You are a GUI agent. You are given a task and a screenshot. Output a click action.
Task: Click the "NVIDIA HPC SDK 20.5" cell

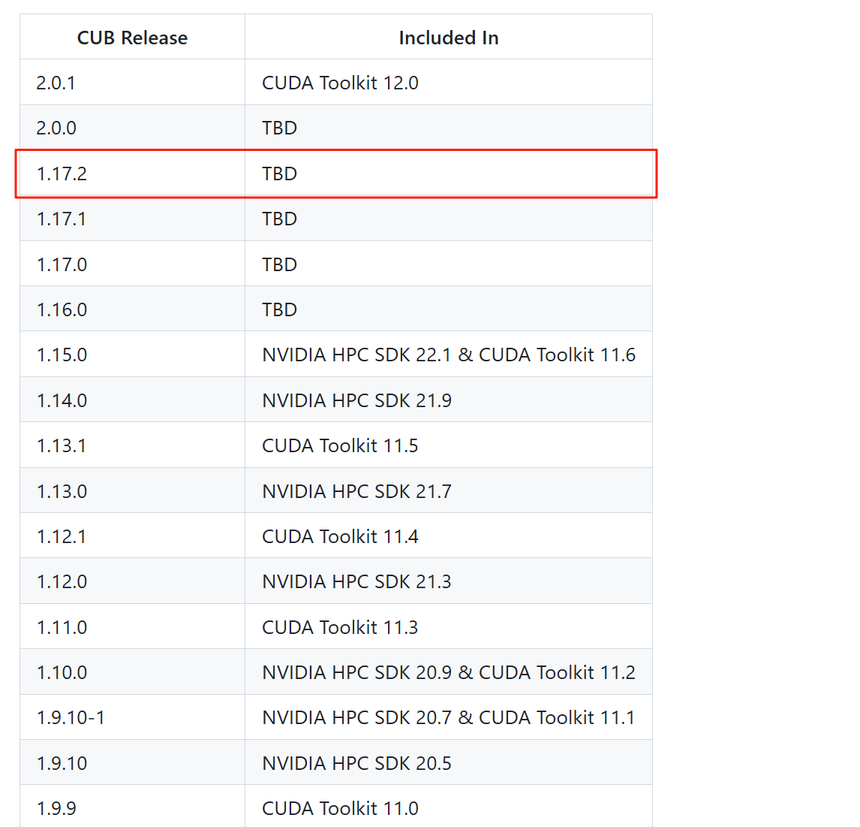(449, 762)
